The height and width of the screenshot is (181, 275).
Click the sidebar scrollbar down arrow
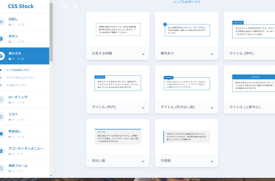(51, 176)
